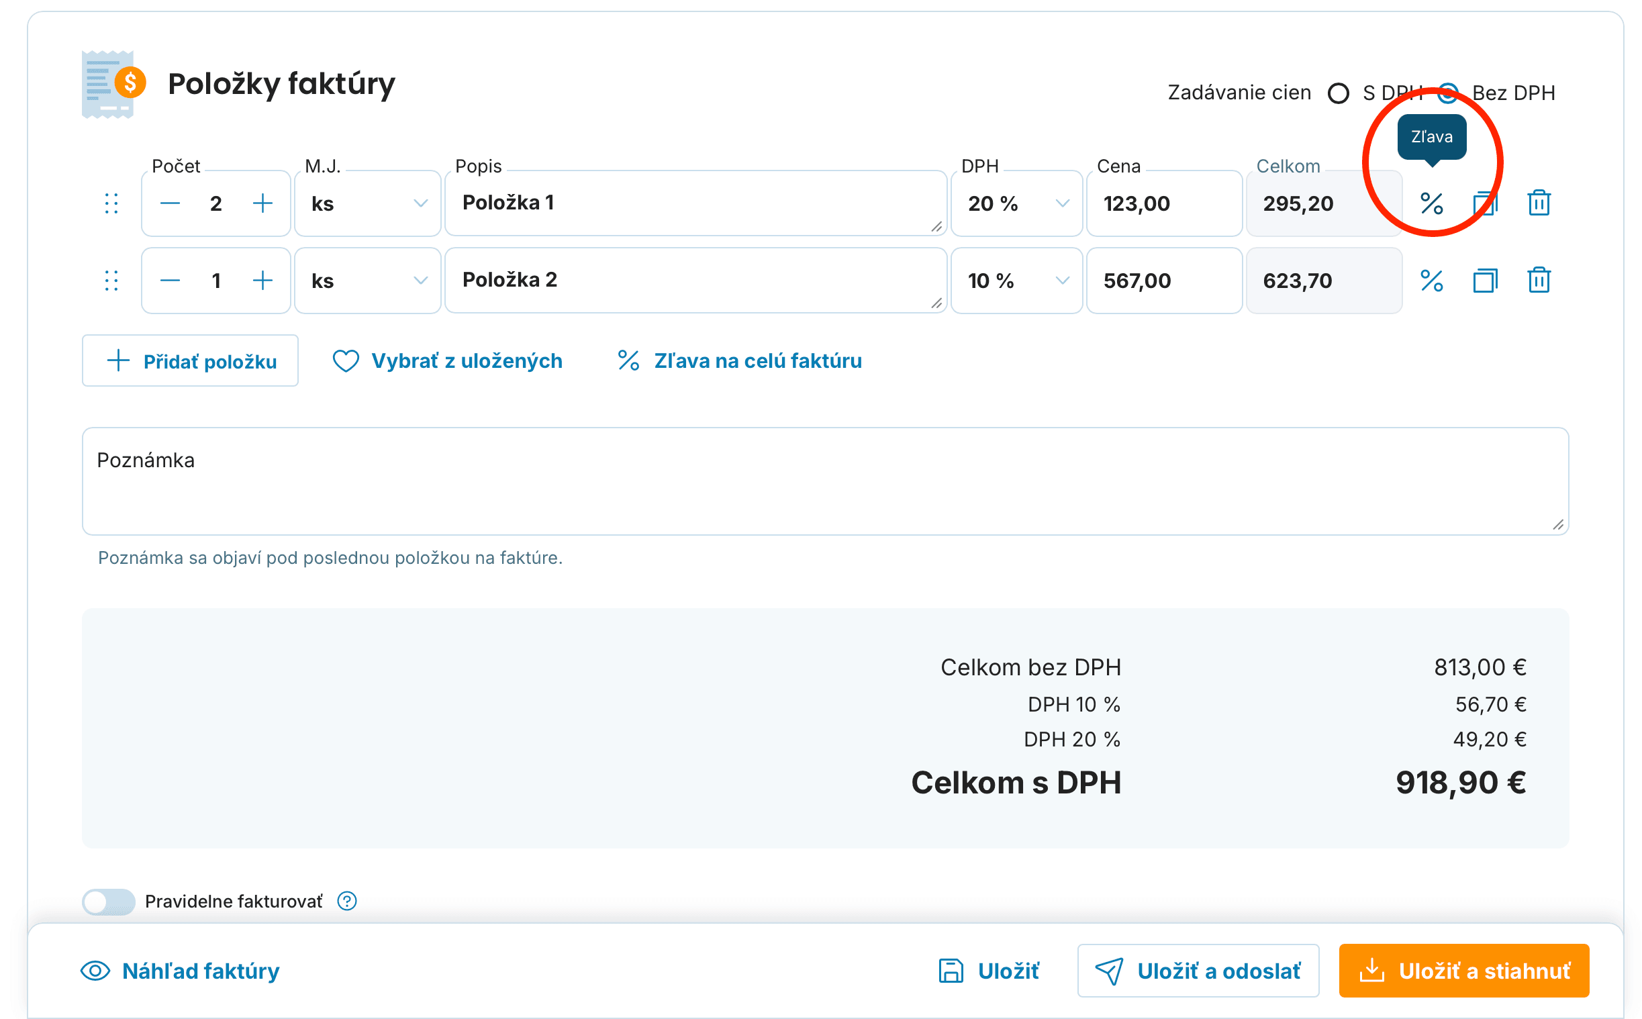Screen dimensions: 1642x1019
Task: Click the 813,00 € subtotal amount
Action: [x=1480, y=667]
